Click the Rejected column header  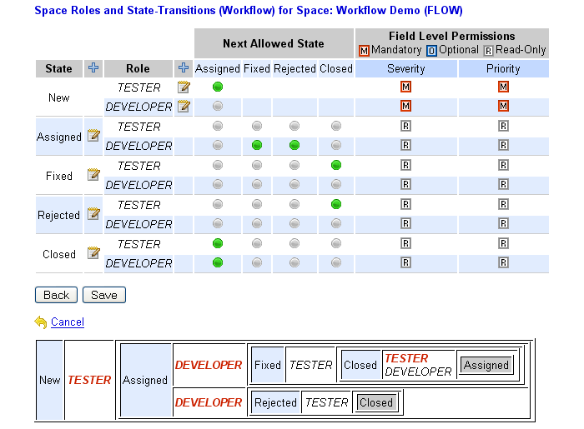(x=295, y=69)
